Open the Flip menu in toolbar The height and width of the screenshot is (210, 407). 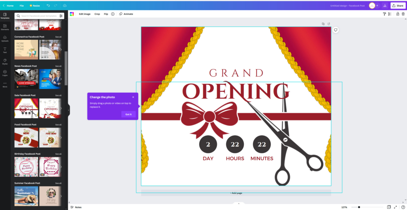click(x=106, y=14)
